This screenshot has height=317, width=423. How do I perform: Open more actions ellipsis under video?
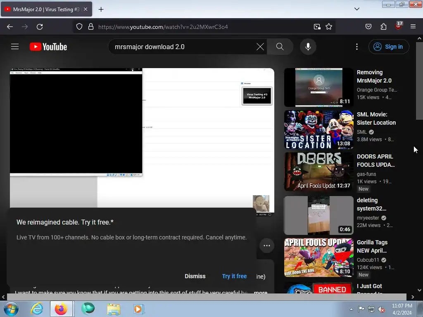coord(267,246)
